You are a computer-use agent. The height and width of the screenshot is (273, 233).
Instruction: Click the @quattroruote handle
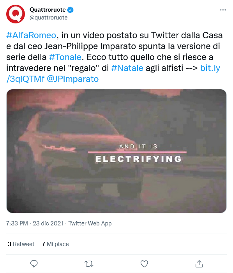49,18
